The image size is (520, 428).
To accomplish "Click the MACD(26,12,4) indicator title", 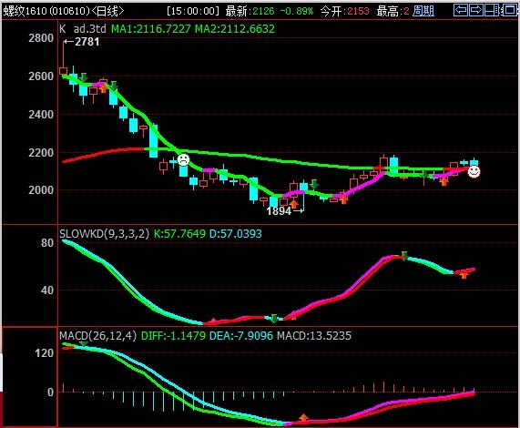I will 98,336.
